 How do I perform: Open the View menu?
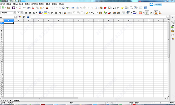click(x=15, y=4)
